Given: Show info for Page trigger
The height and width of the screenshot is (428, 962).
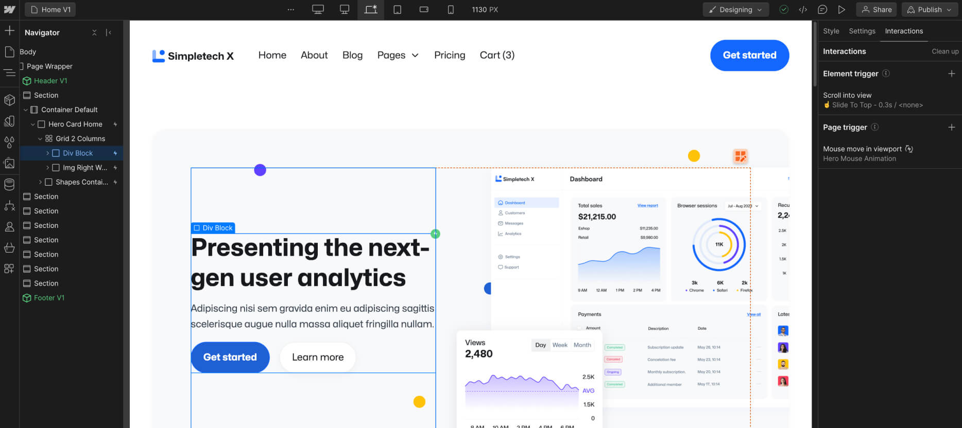Looking at the screenshot, I should 874,127.
